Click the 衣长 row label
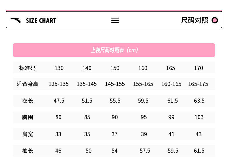The height and width of the screenshot is (163, 228). [x=28, y=101]
